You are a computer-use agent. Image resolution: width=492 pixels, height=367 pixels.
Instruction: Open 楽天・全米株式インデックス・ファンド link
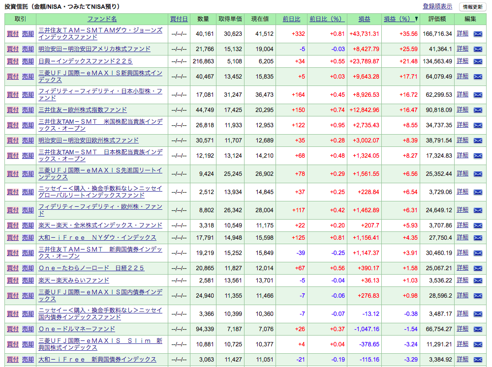pyautogui.click(x=100, y=226)
